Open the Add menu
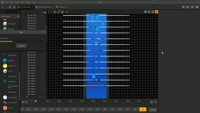 17,2
